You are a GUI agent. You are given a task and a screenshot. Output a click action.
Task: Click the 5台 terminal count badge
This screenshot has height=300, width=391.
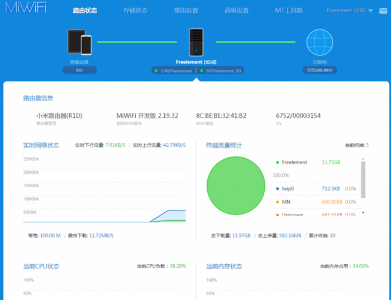coord(79,70)
